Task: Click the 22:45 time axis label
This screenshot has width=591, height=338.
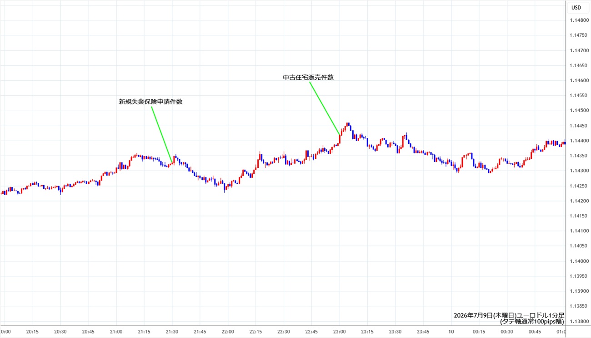Action: pos(312,332)
